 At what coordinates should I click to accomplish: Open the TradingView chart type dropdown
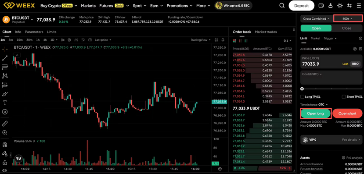[x=201, y=40]
